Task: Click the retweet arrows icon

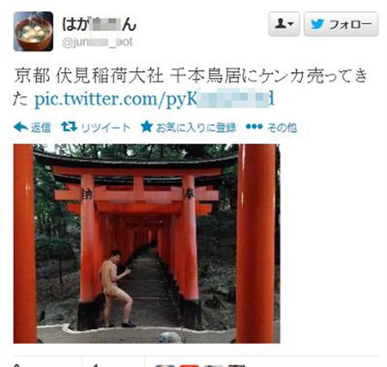Action: pos(69,126)
